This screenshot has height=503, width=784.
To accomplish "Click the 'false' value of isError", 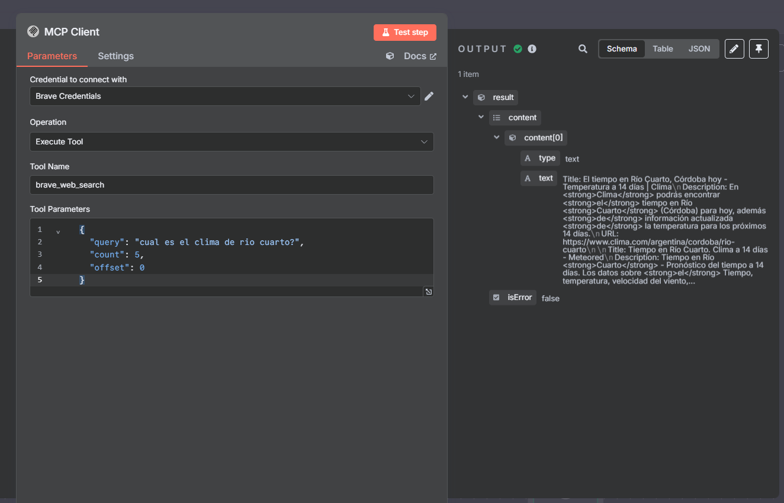I will [x=551, y=299].
